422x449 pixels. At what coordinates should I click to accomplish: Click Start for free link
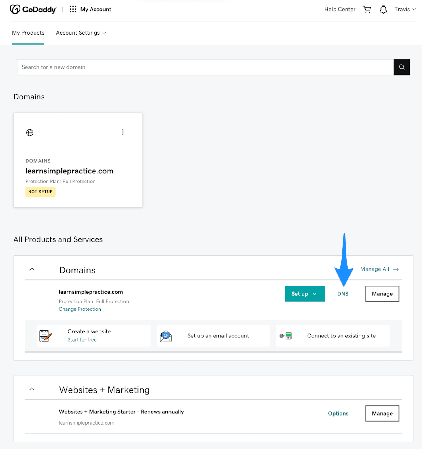[82, 339]
